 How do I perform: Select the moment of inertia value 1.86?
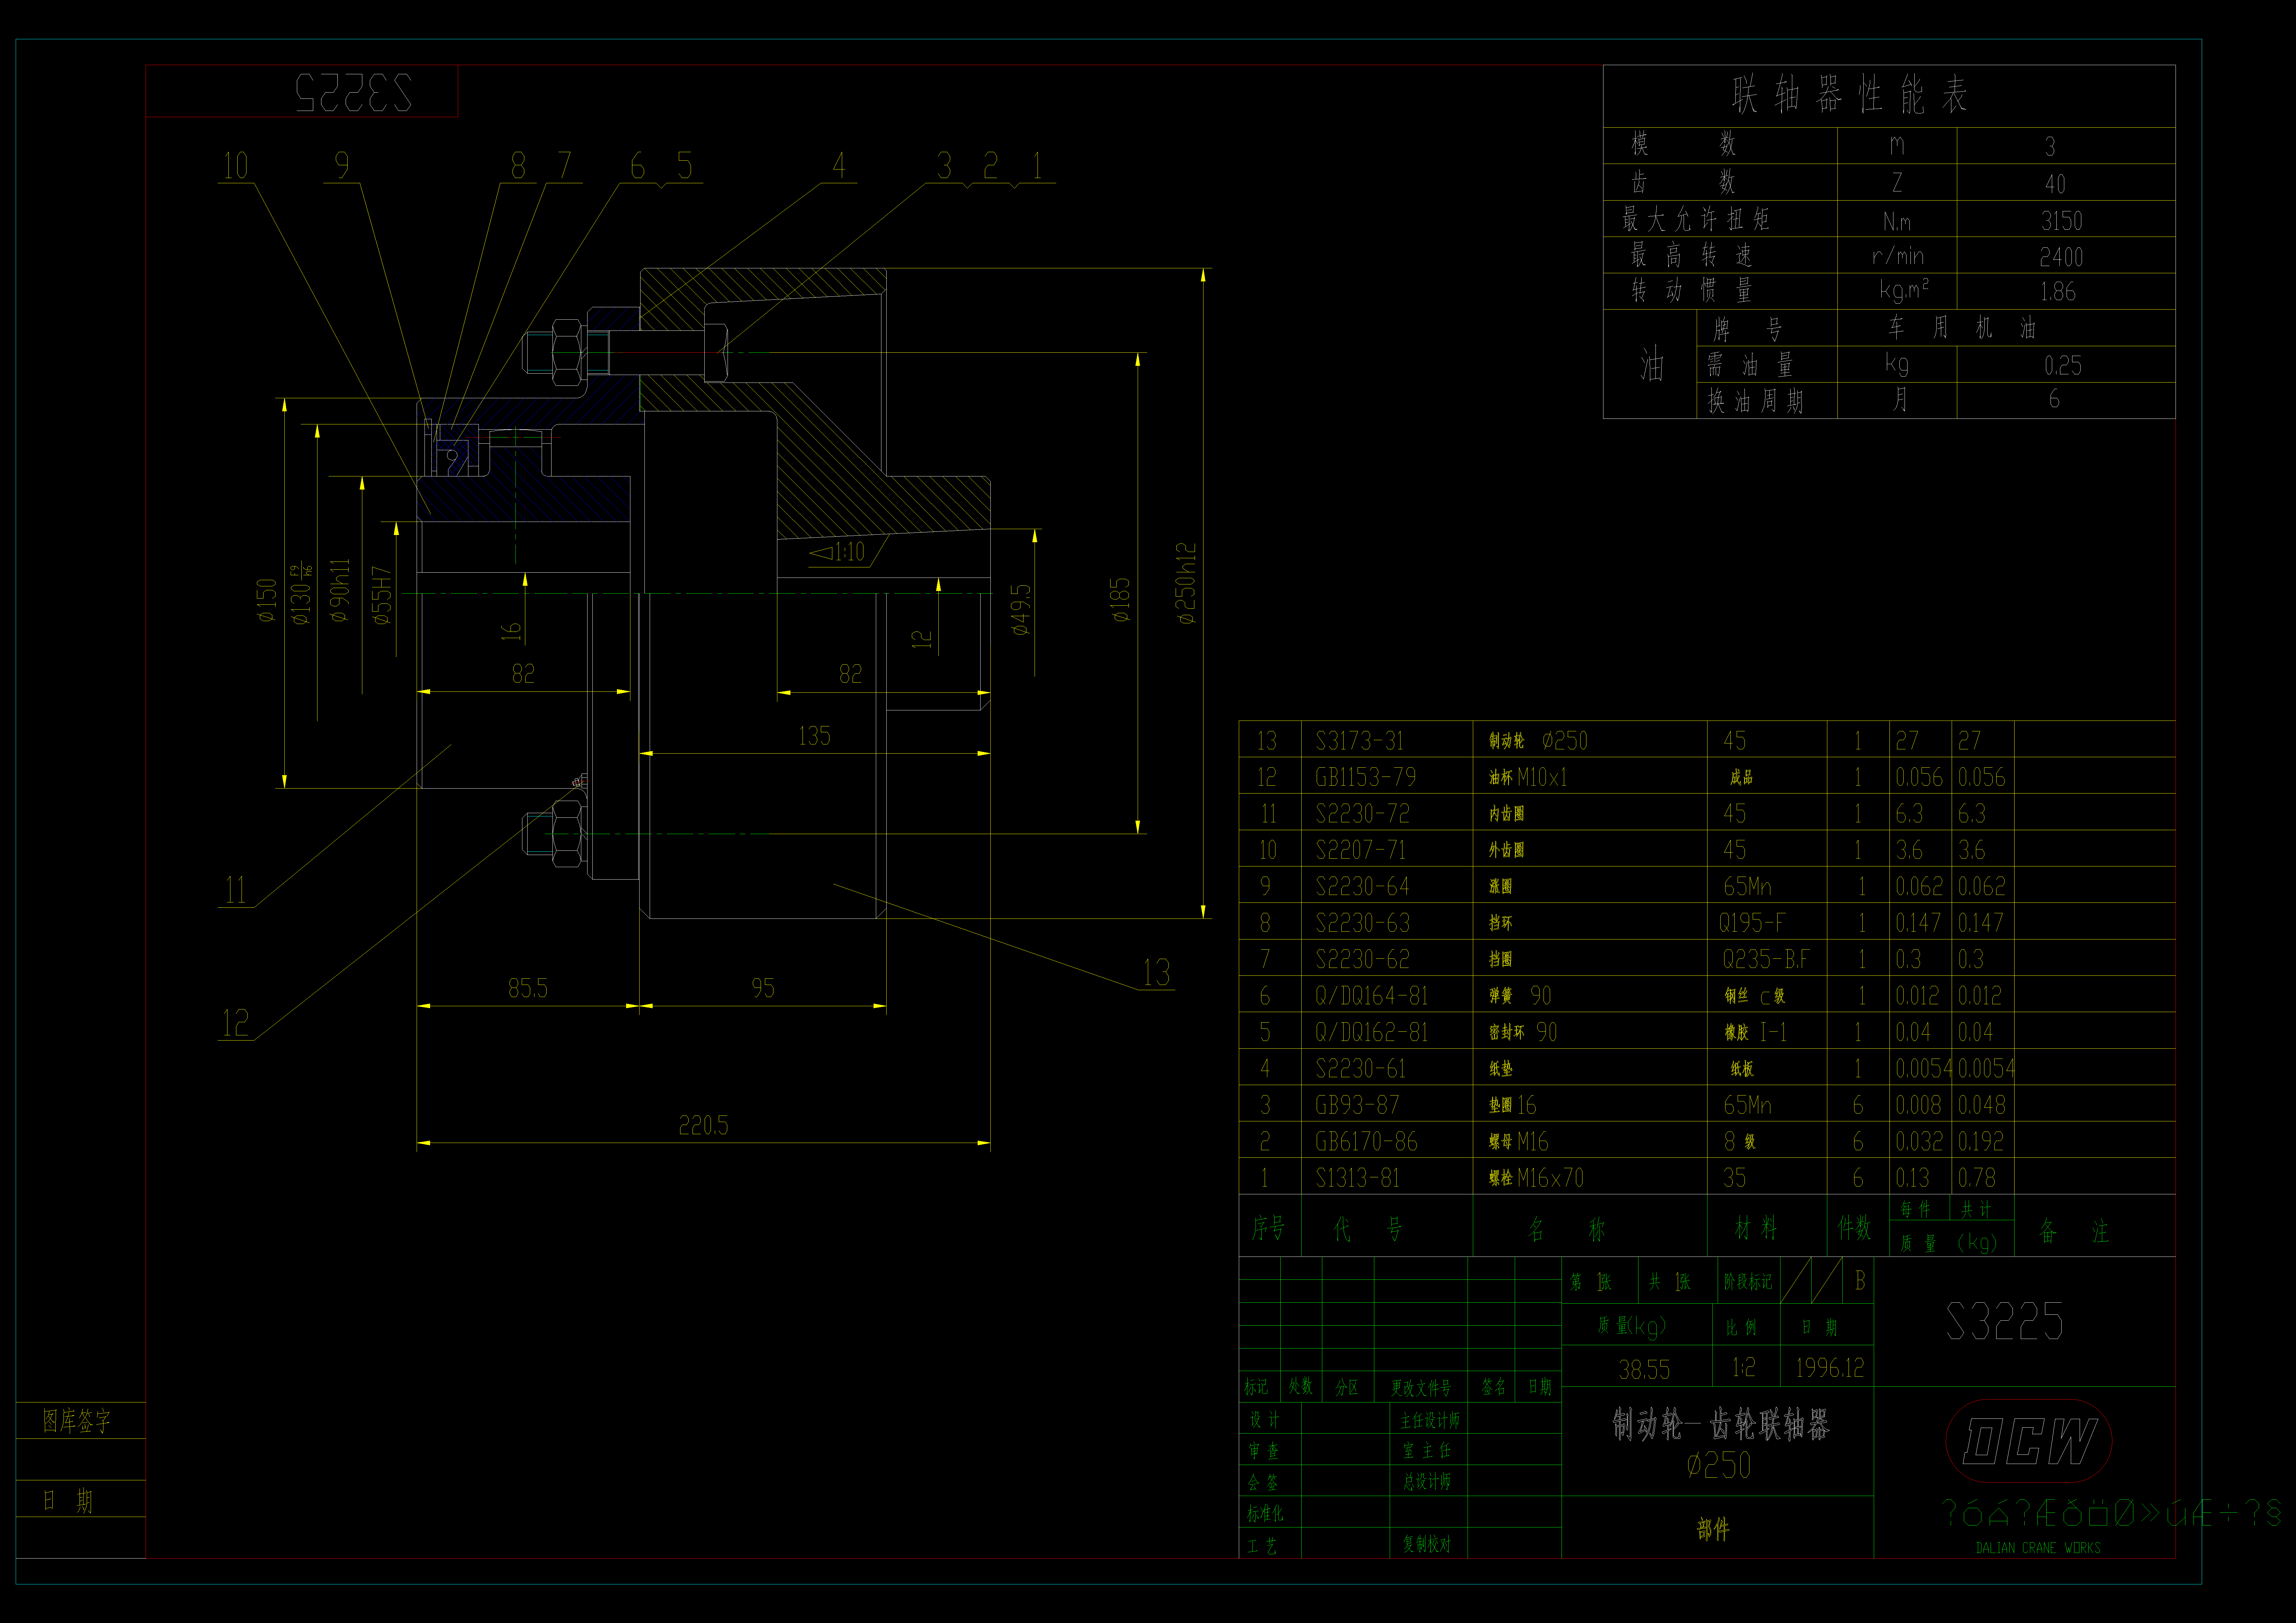[2058, 292]
